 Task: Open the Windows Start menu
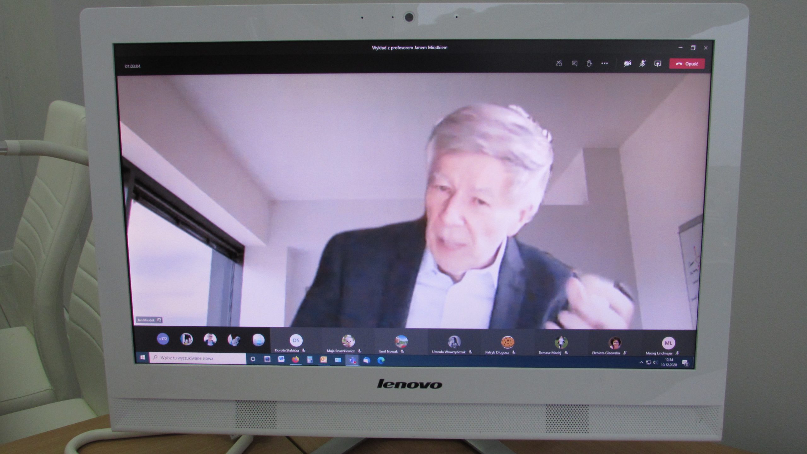142,357
